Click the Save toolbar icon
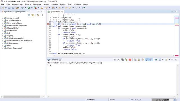Screen dimensions: 180x101 (x=9, y=8)
